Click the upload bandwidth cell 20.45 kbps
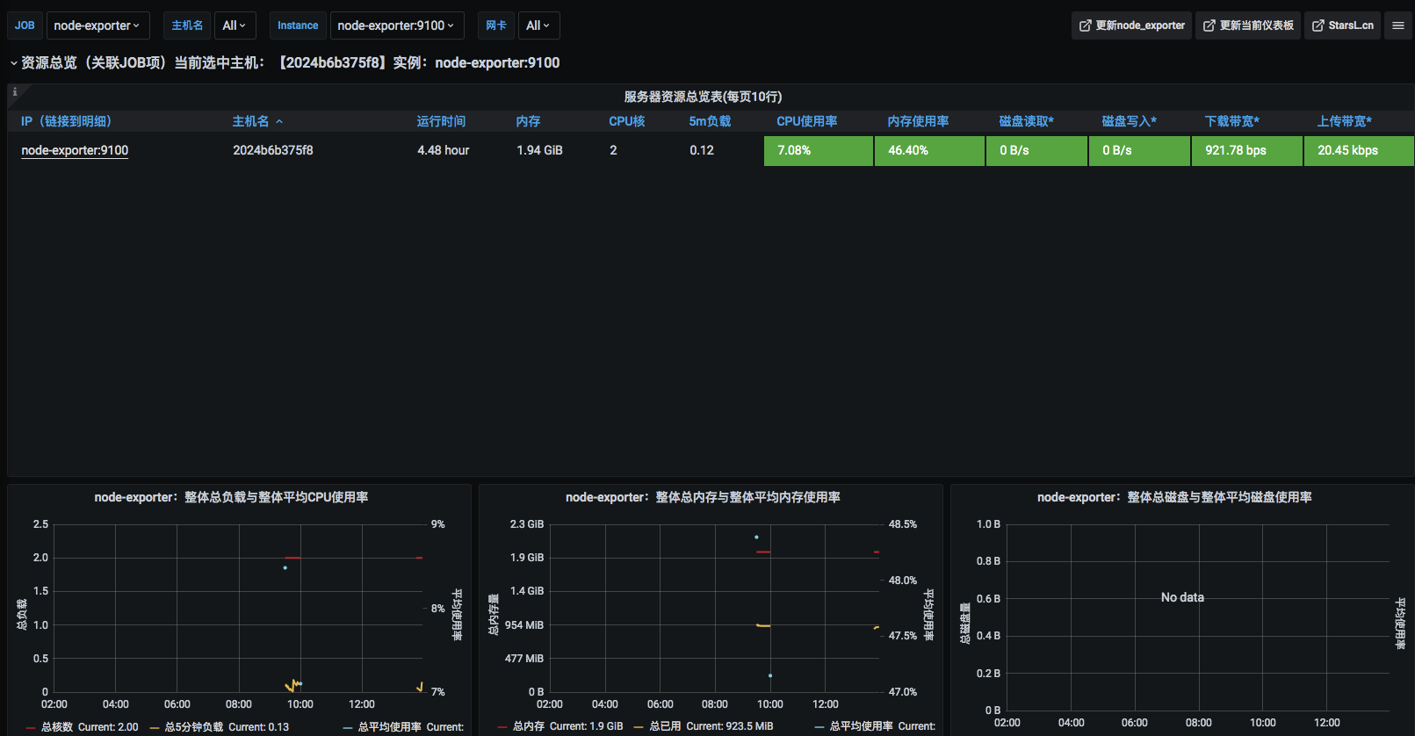The width and height of the screenshot is (1415, 736). 1359,150
